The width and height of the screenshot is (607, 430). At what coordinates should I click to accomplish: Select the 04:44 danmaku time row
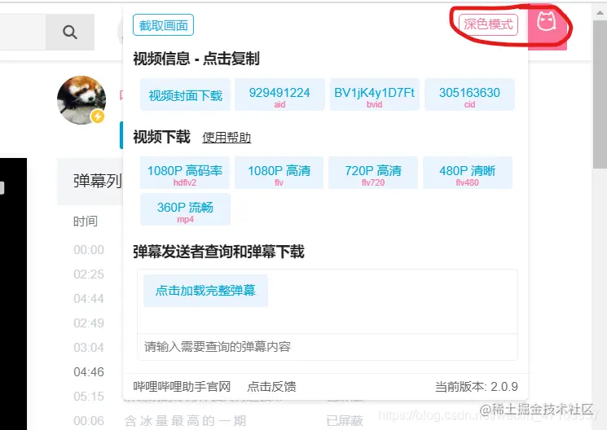pyautogui.click(x=89, y=299)
